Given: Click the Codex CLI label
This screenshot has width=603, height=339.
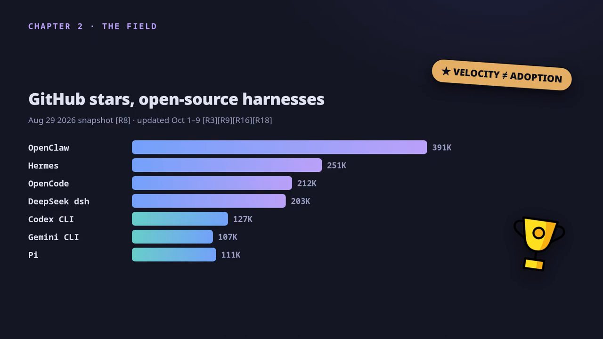Looking at the screenshot, I should tap(51, 219).
